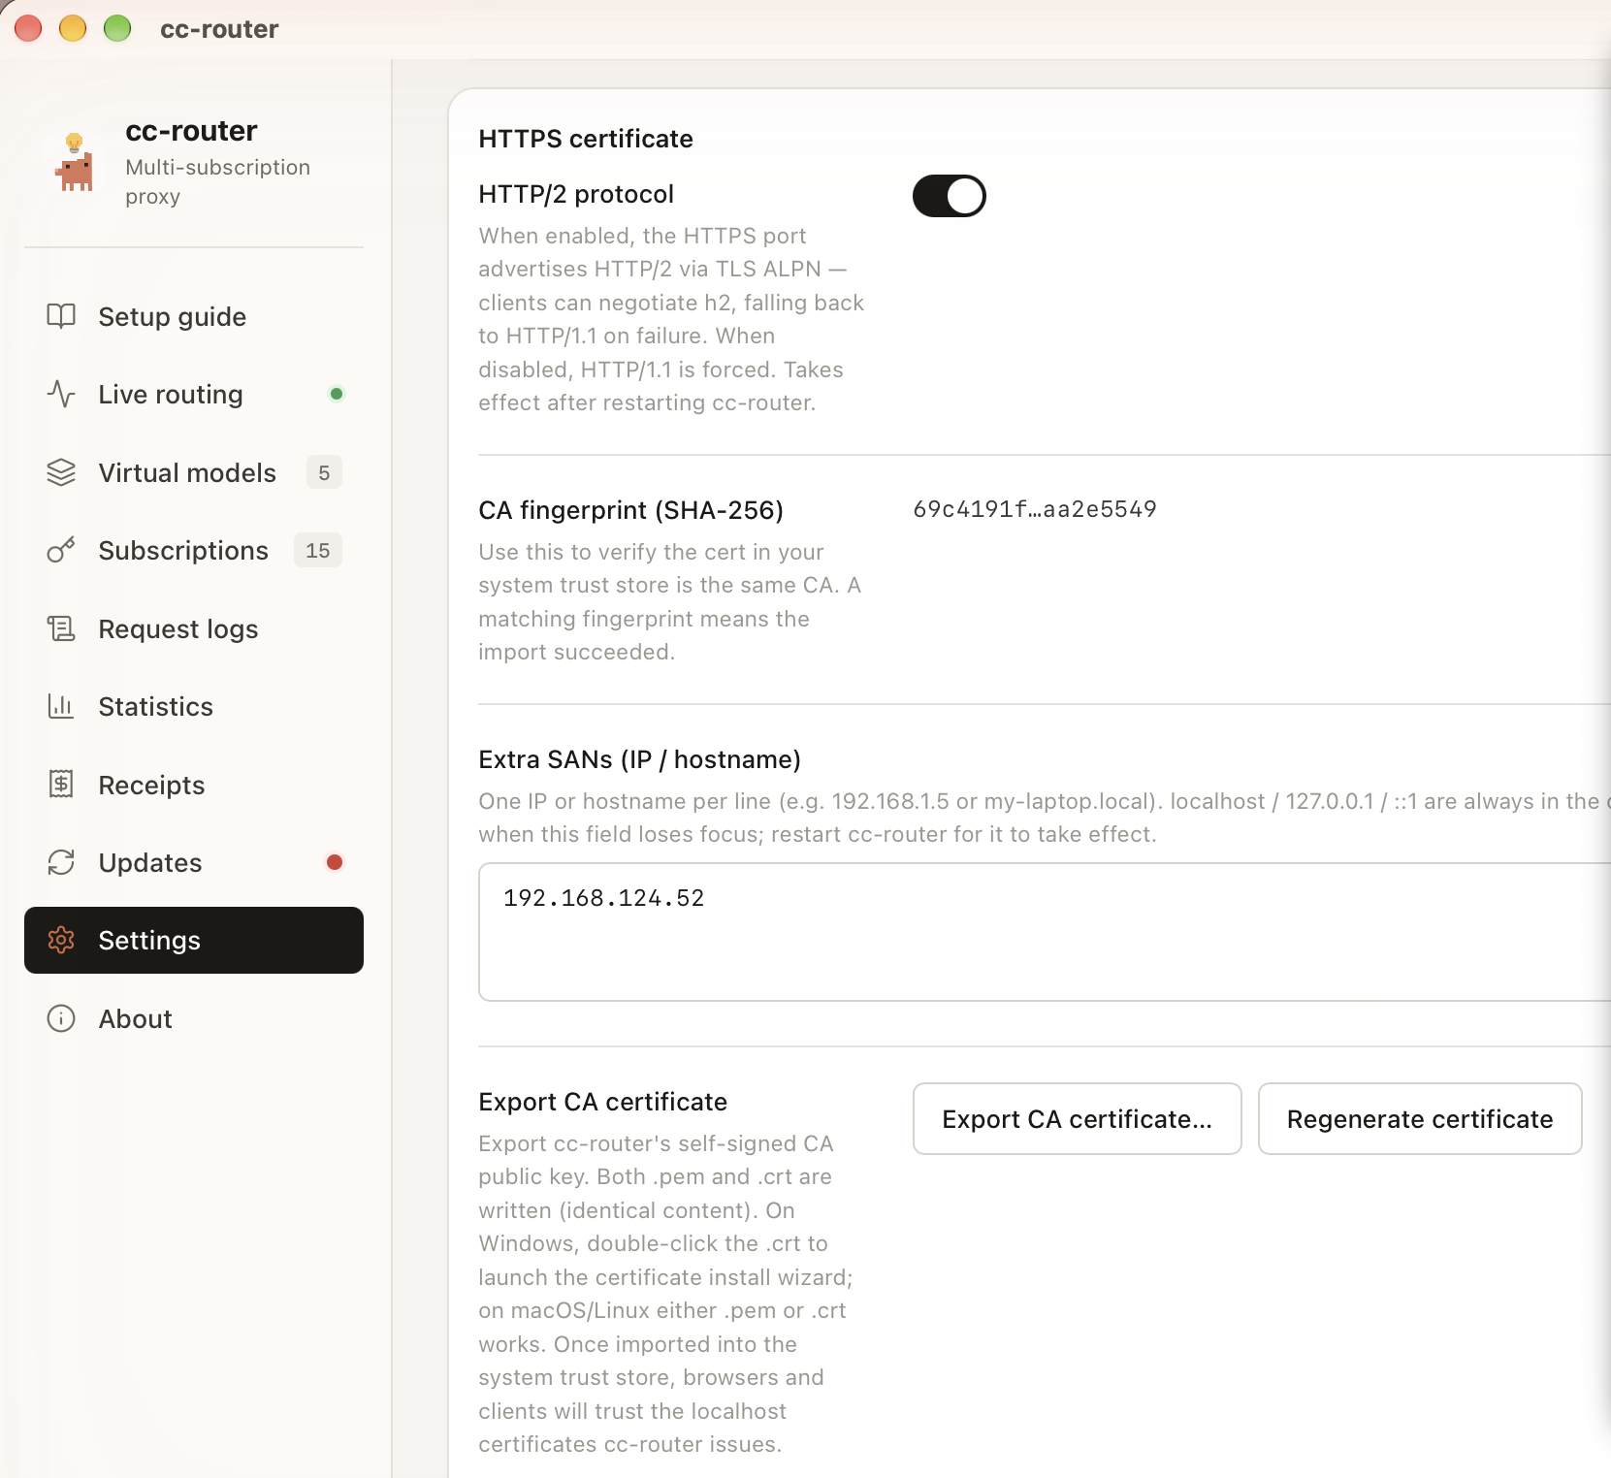Click the Export CA certificate section heading

click(x=602, y=1102)
